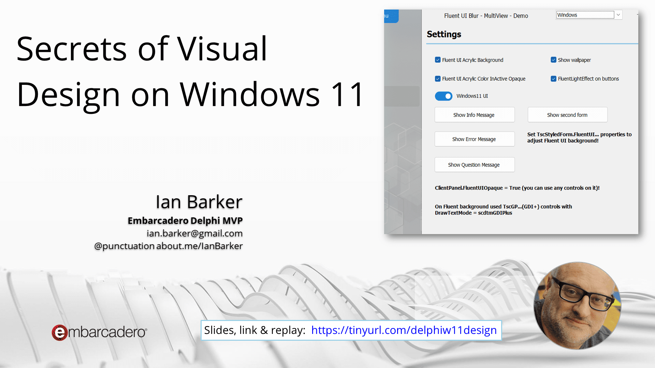
Task: Click the about.me/IanBarker profile text
Action: click(200, 246)
